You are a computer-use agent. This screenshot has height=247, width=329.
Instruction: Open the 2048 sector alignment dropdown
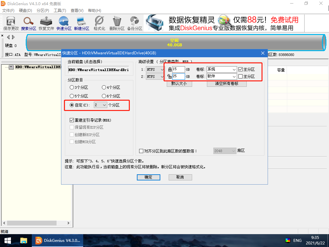[x=225, y=151]
